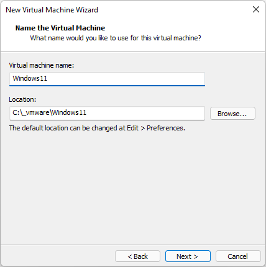266x267 pixels.
Task: Click the 'Virtual machine name:' label
Action: click(x=42, y=65)
